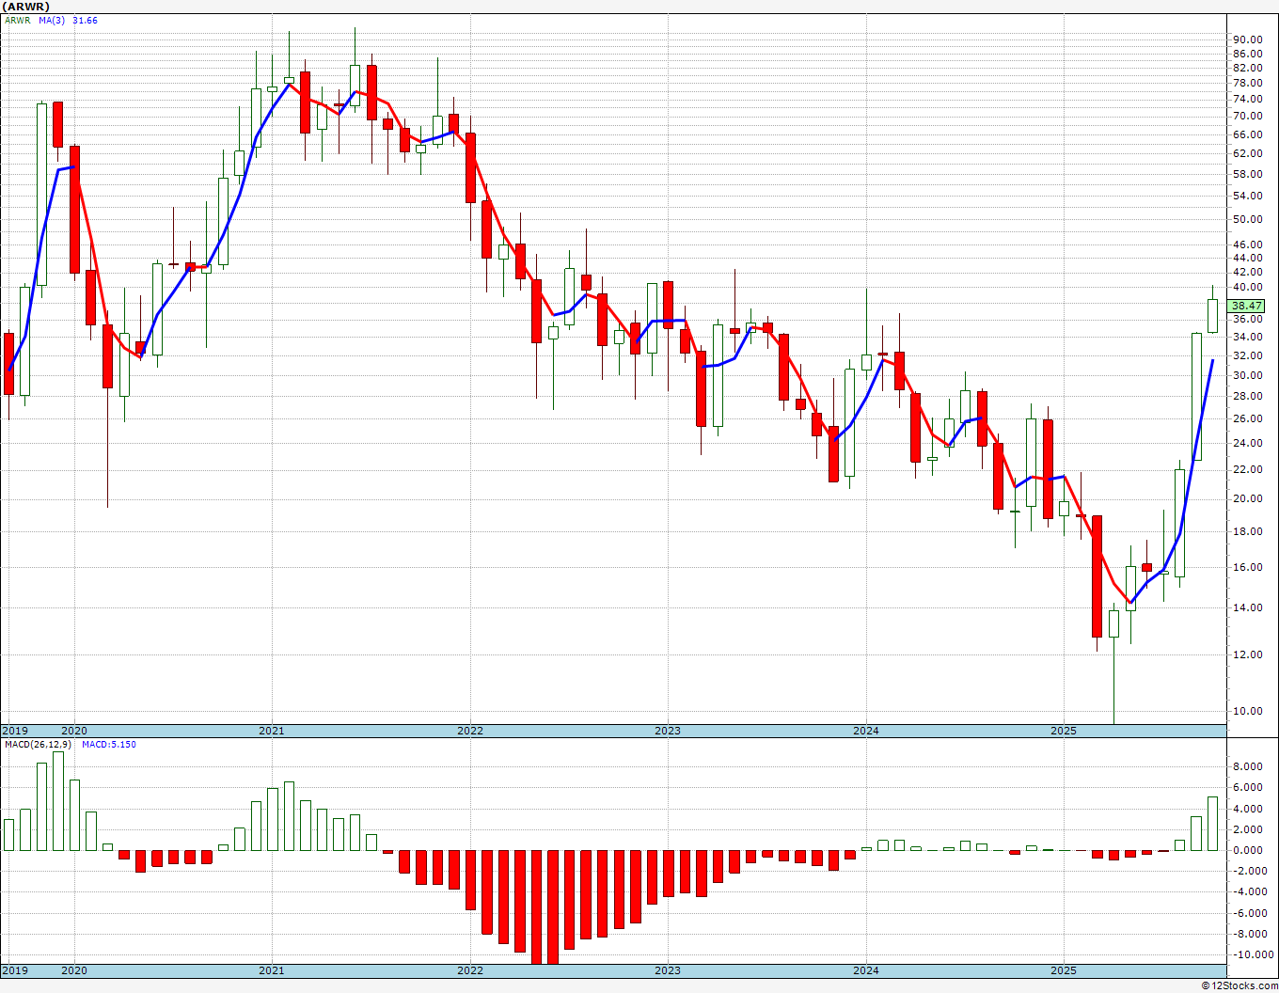Click the current price tag 38.47
Viewport: 1279px width, 993px height.
point(1247,306)
